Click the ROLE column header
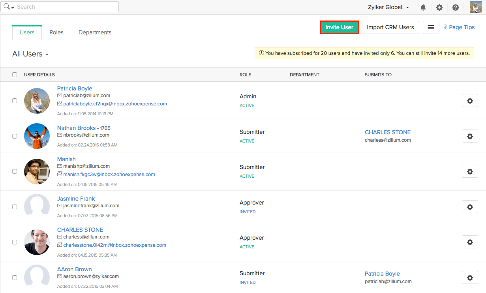This screenshot has width=486, height=293. pos(246,75)
